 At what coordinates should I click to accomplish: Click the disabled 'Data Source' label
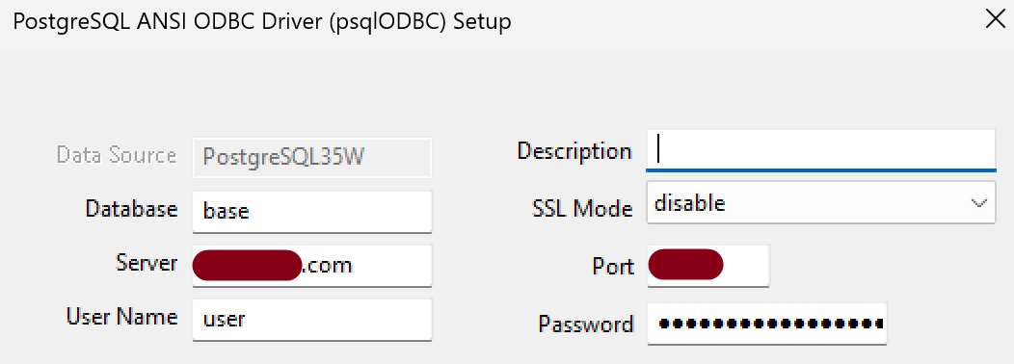click(x=117, y=155)
